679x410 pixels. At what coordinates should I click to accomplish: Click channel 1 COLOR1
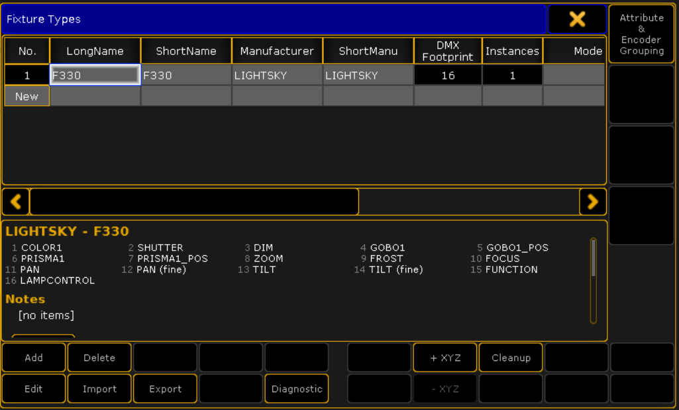(37, 248)
